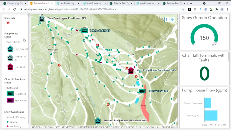
Task: Open the Chrome three-dot menu
Action: pyautogui.click(x=227, y=9)
